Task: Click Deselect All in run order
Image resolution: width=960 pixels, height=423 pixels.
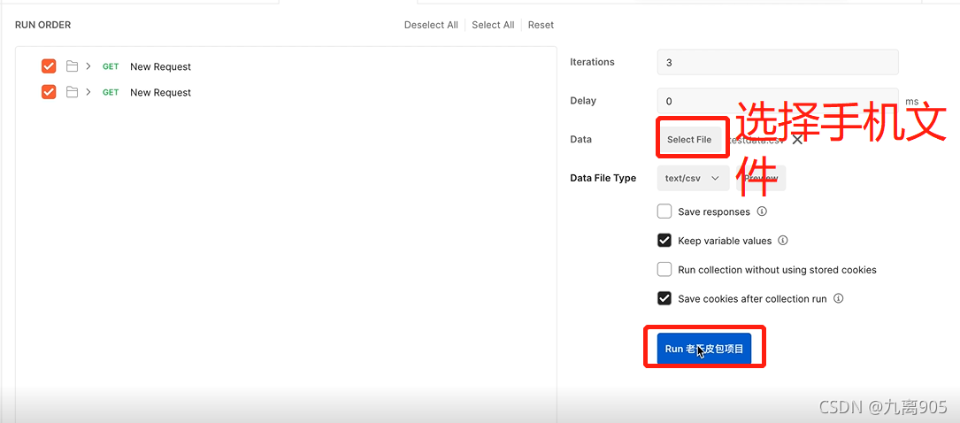Action: coord(431,25)
